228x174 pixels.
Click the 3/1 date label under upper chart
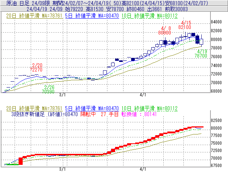pos(62,95)
